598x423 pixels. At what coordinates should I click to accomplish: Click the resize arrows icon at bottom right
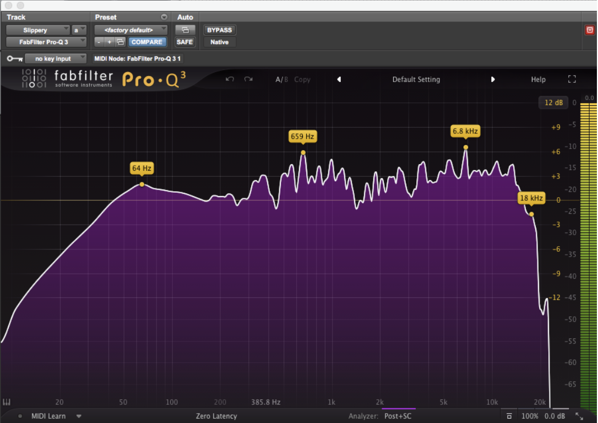(579, 416)
